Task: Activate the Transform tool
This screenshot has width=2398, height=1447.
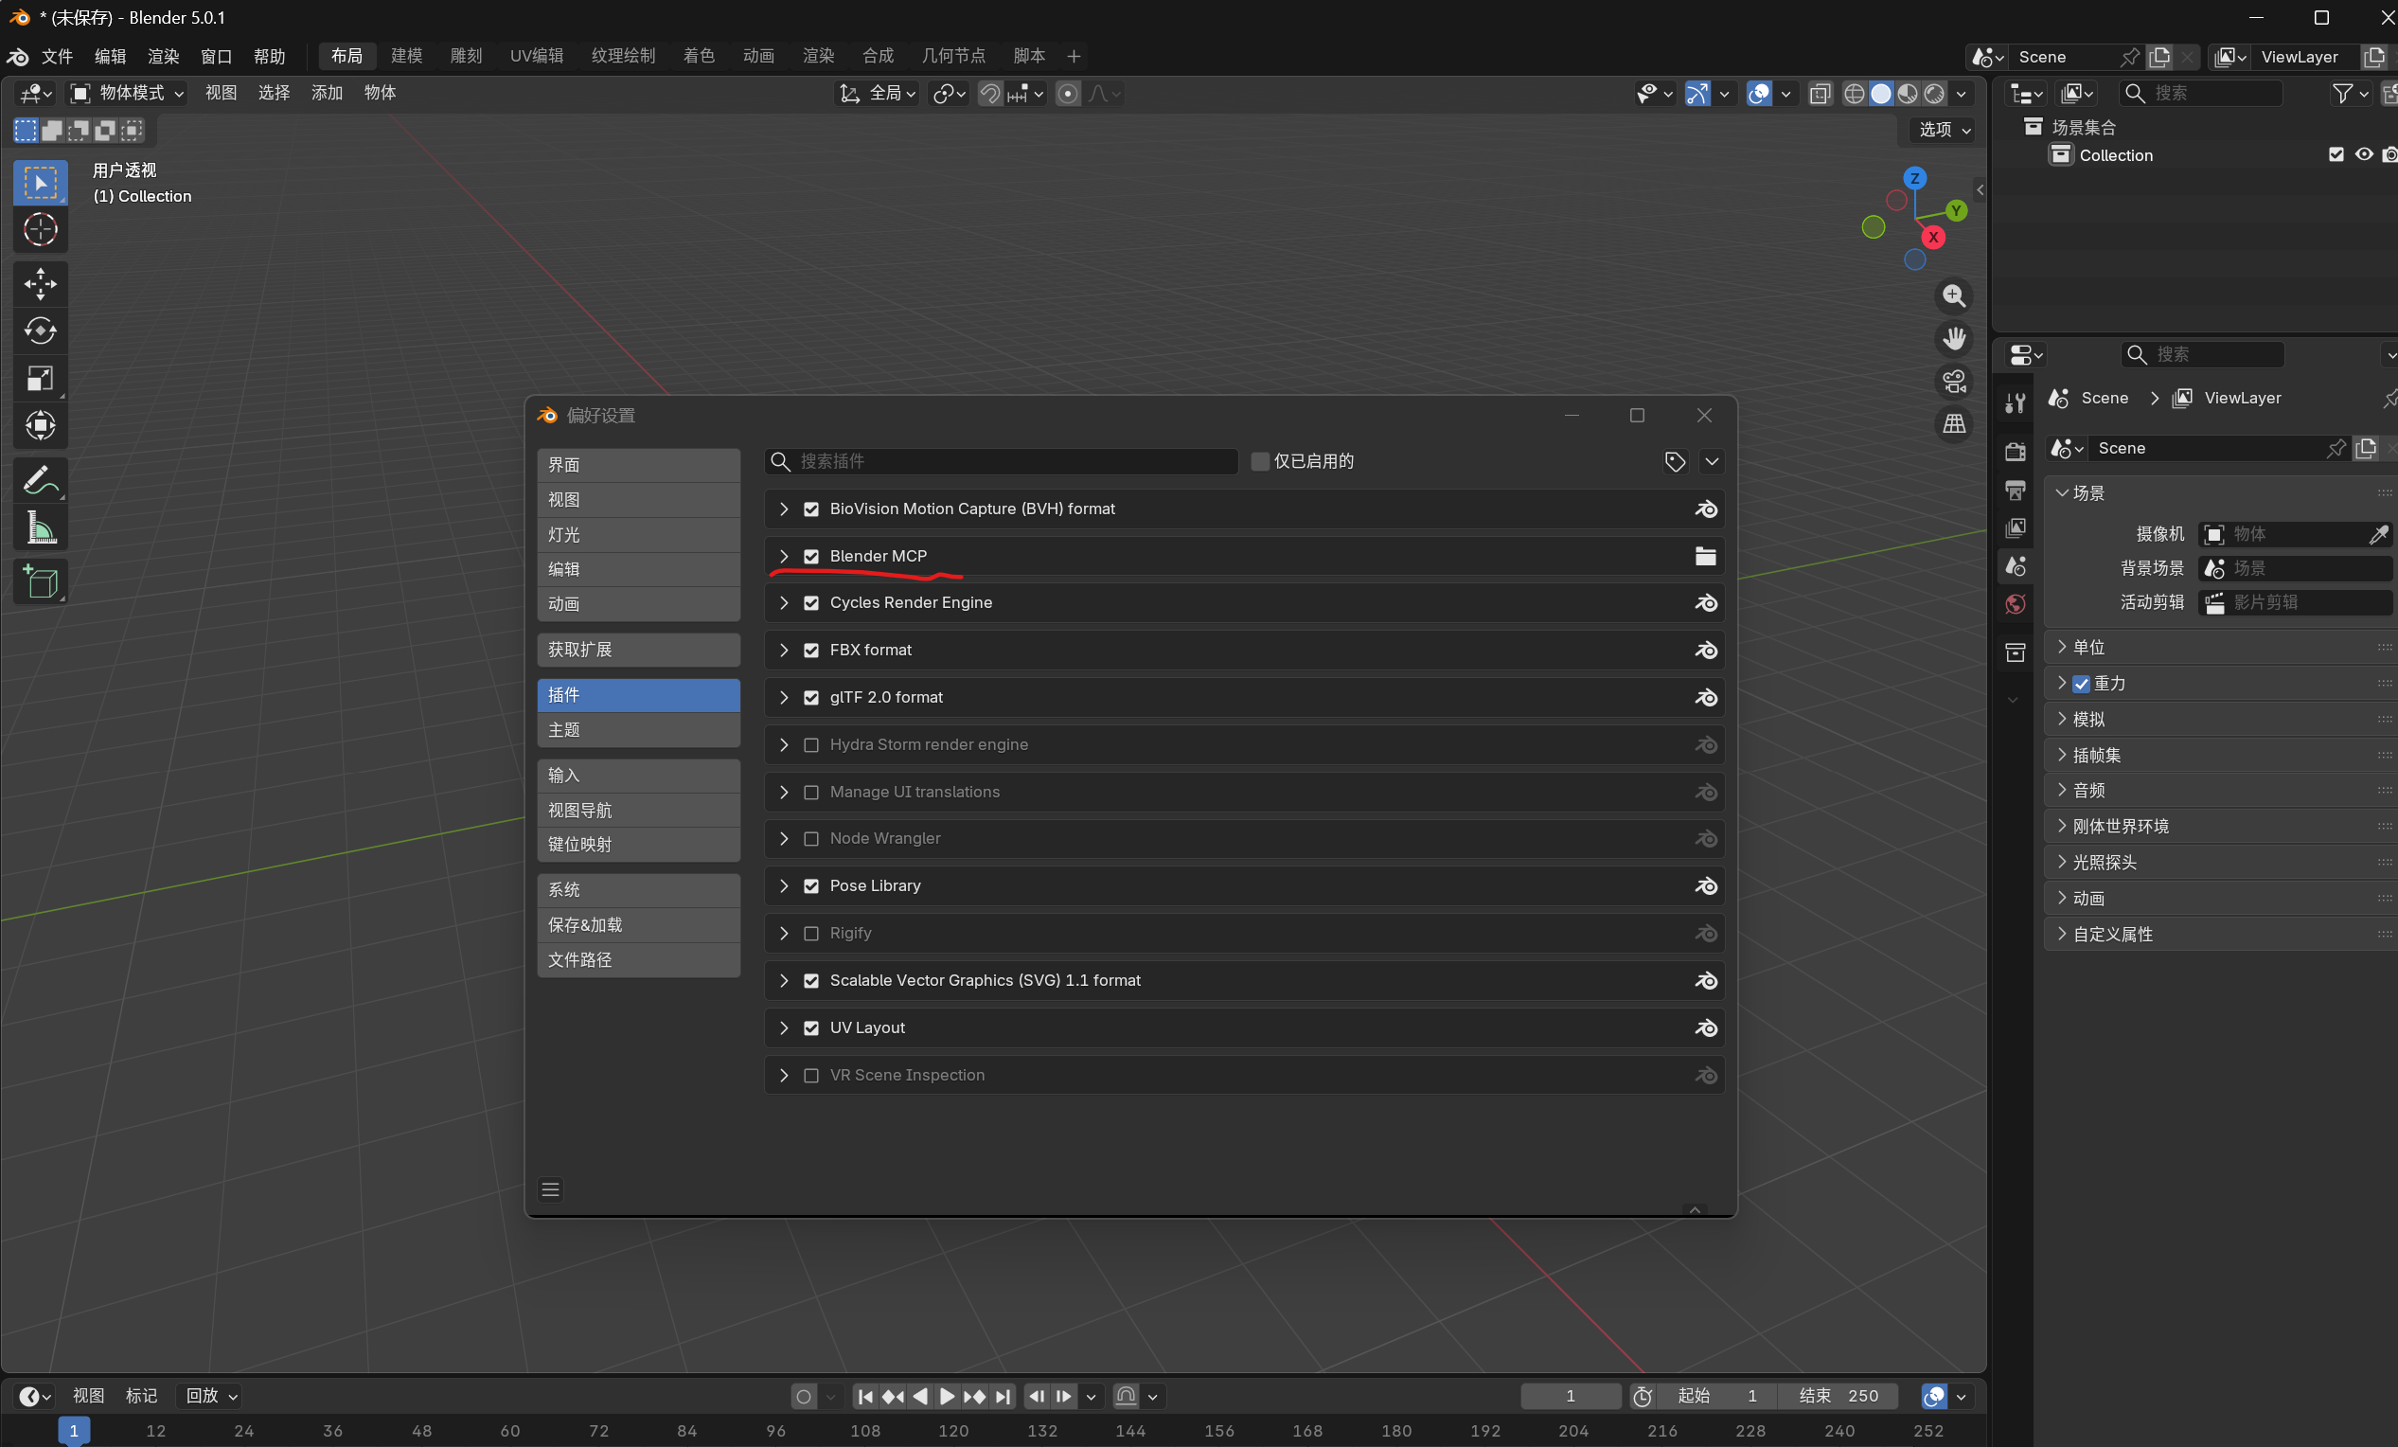Action: (x=40, y=425)
